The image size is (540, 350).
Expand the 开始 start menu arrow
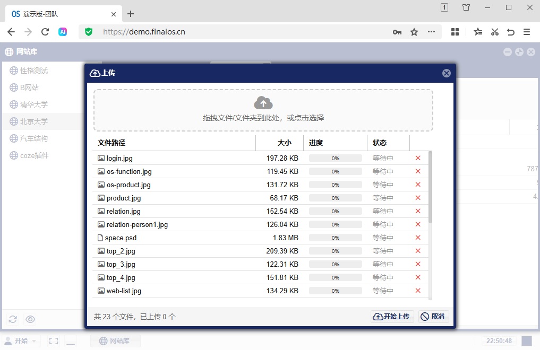pos(34,341)
